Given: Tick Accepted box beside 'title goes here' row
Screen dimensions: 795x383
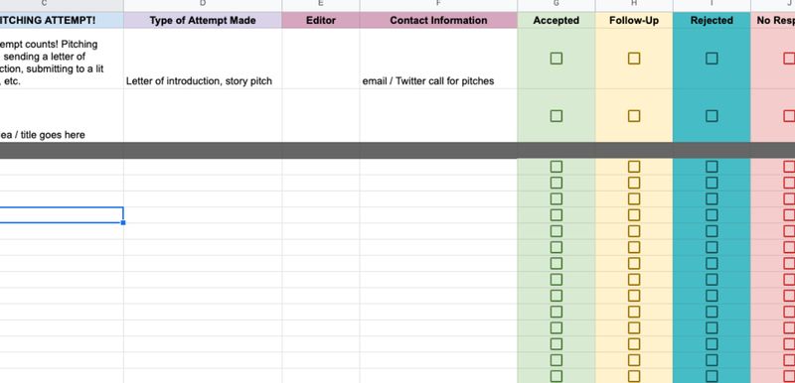Looking at the screenshot, I should tap(556, 116).
